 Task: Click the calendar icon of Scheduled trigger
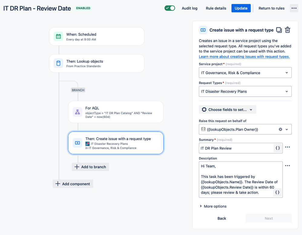pyautogui.click(x=58, y=36)
